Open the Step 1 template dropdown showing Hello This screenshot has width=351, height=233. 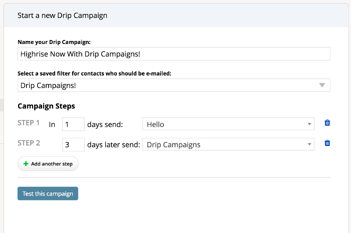[228, 124]
